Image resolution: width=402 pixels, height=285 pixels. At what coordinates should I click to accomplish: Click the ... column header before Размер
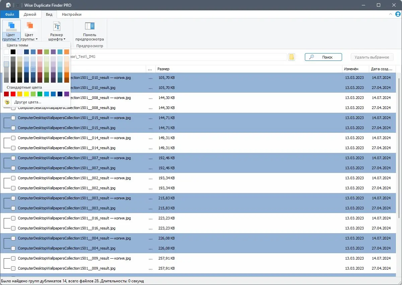150,69
